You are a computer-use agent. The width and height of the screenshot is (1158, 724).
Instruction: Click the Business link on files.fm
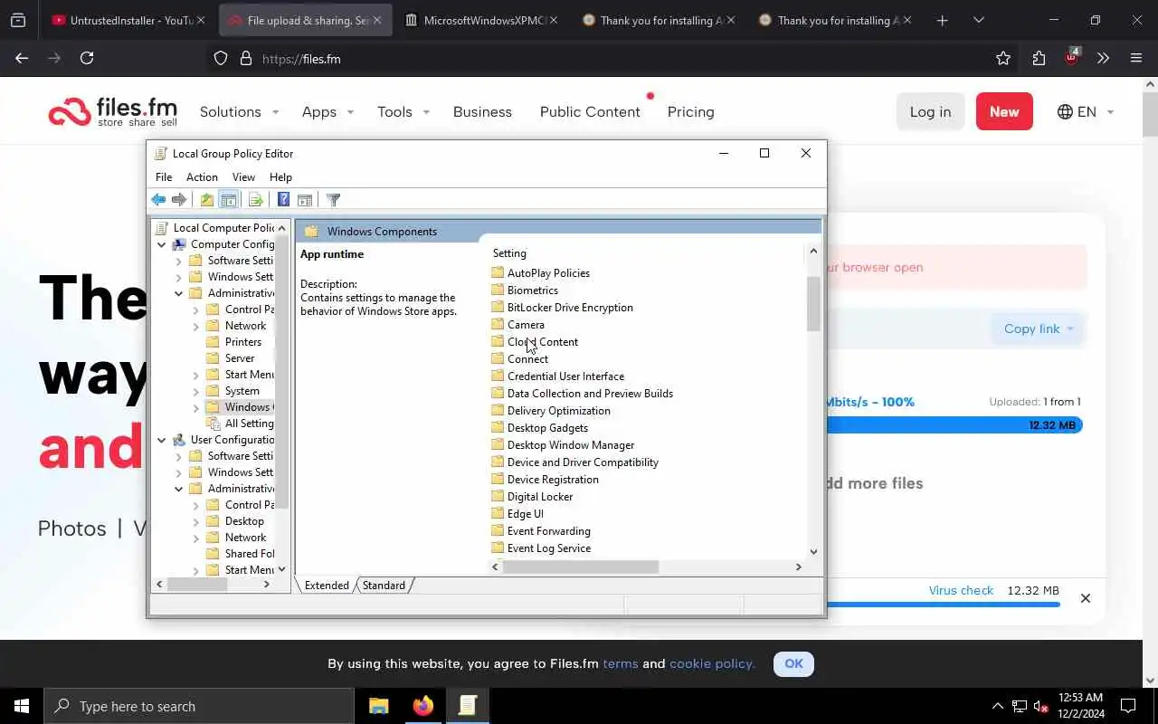(x=482, y=112)
